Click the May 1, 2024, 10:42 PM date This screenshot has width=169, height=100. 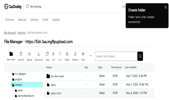pyautogui.click(x=137, y=84)
